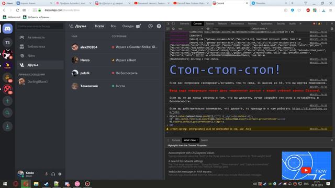
Task: Open friend pots1k row
Action: pos(115,73)
